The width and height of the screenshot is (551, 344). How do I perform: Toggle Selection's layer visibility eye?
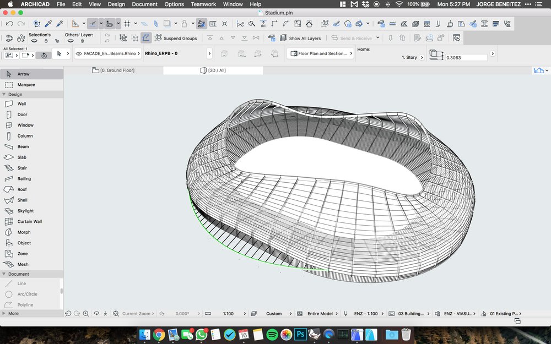coord(34,41)
